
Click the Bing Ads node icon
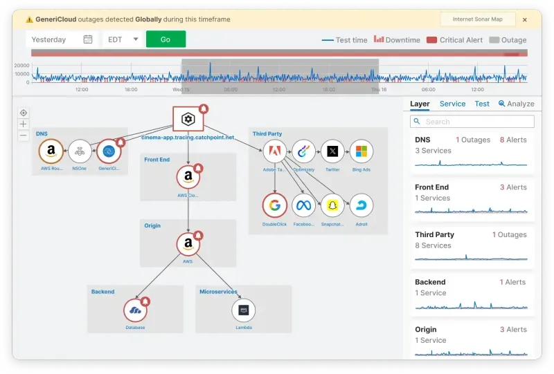tap(361, 151)
